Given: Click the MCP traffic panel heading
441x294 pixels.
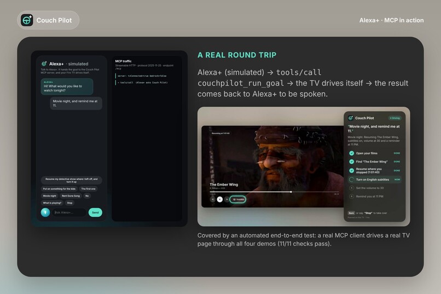Looking at the screenshot, I should [123, 61].
